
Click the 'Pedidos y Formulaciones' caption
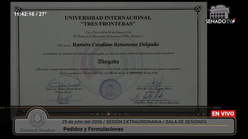pyautogui.click(x=93, y=129)
